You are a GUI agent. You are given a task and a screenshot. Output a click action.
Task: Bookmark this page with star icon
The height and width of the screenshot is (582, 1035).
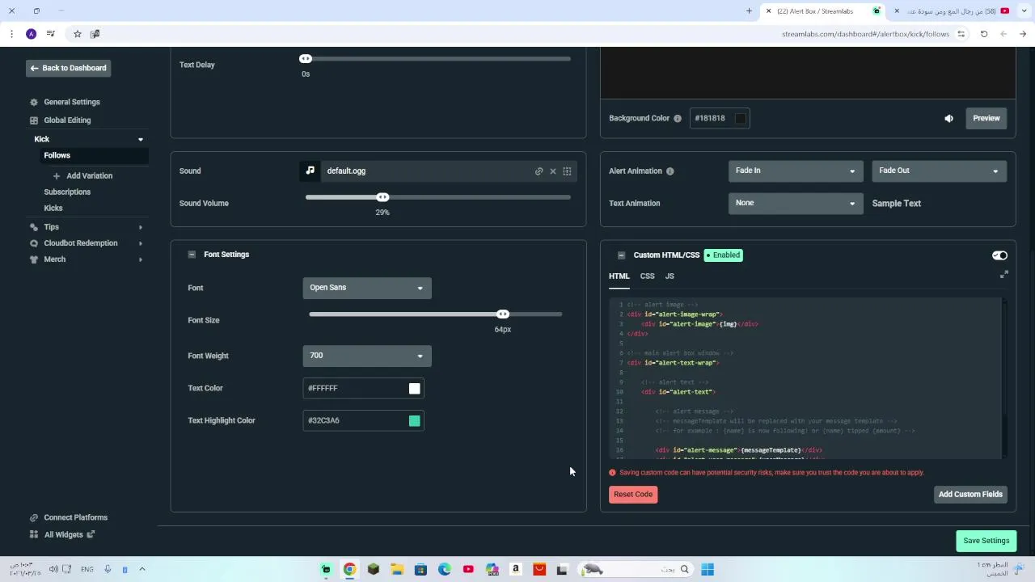[78, 34]
